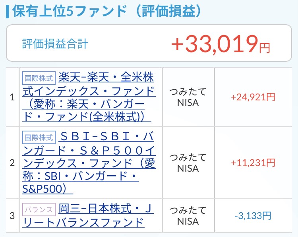This screenshot has height=237, width=298.
Task: Click the -3,133円 loss amount
Action: pos(253,215)
